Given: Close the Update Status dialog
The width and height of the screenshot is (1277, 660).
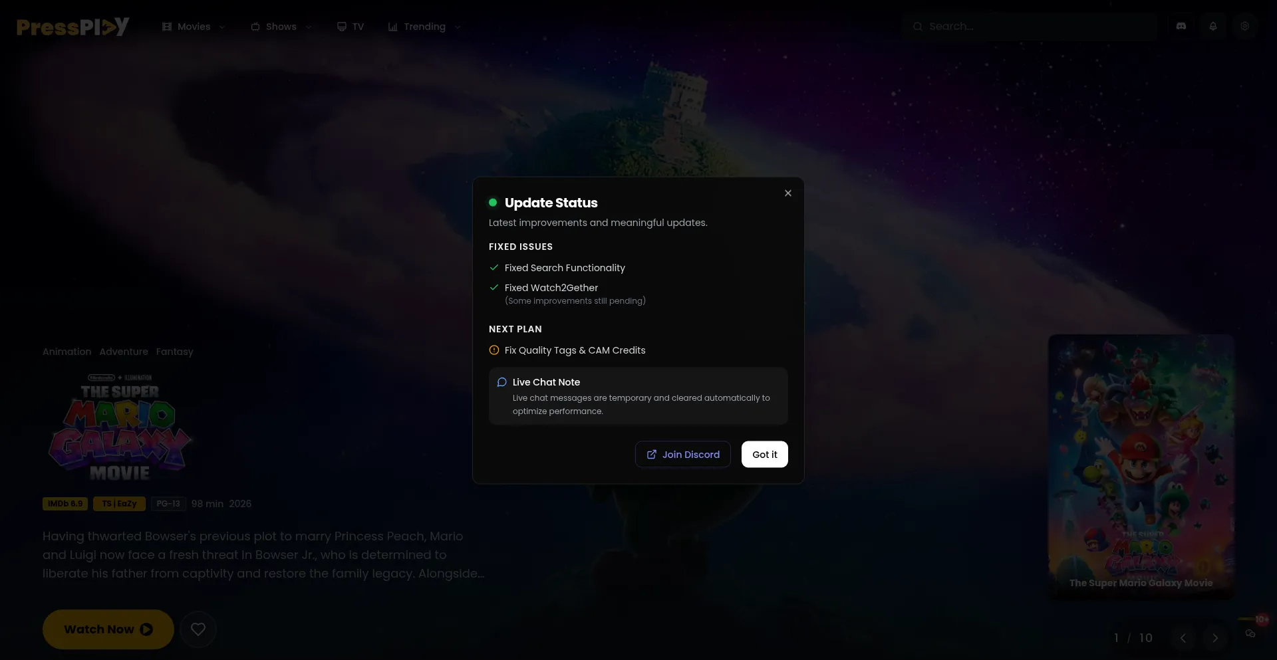Looking at the screenshot, I should [x=788, y=193].
